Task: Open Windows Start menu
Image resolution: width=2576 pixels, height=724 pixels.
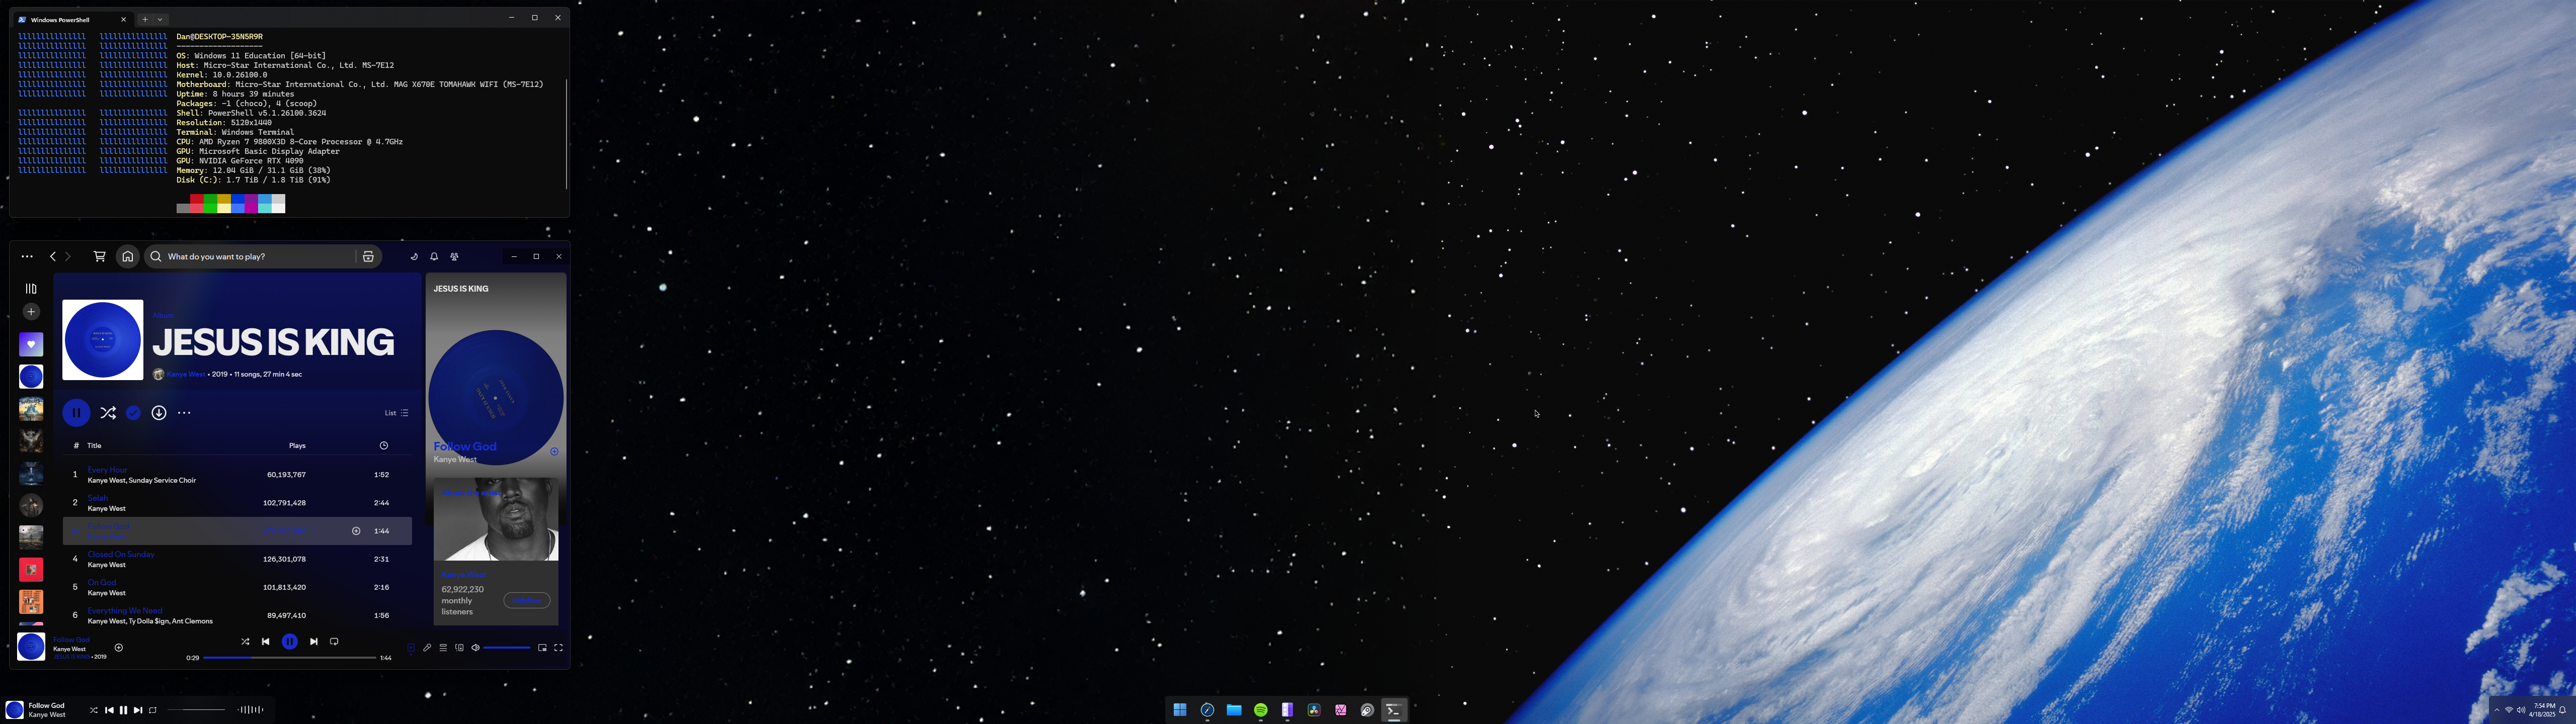Action: pos(1180,710)
